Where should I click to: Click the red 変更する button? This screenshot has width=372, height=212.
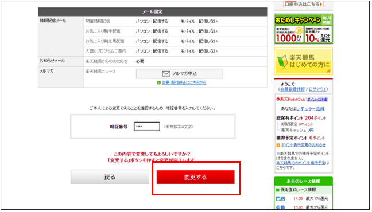196,177
